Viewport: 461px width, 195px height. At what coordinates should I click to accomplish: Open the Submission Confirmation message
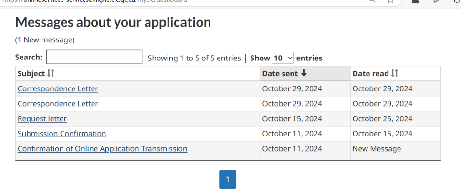coord(62,134)
